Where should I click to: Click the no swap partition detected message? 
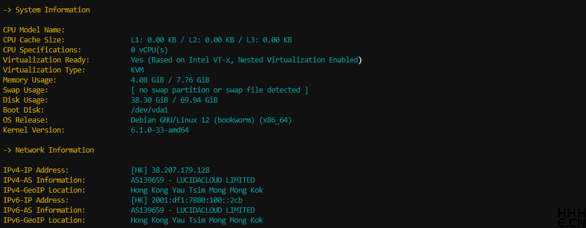(219, 90)
